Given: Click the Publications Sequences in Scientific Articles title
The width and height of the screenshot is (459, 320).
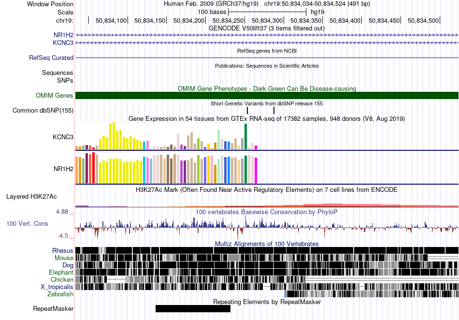Looking at the screenshot, I should click(267, 66).
